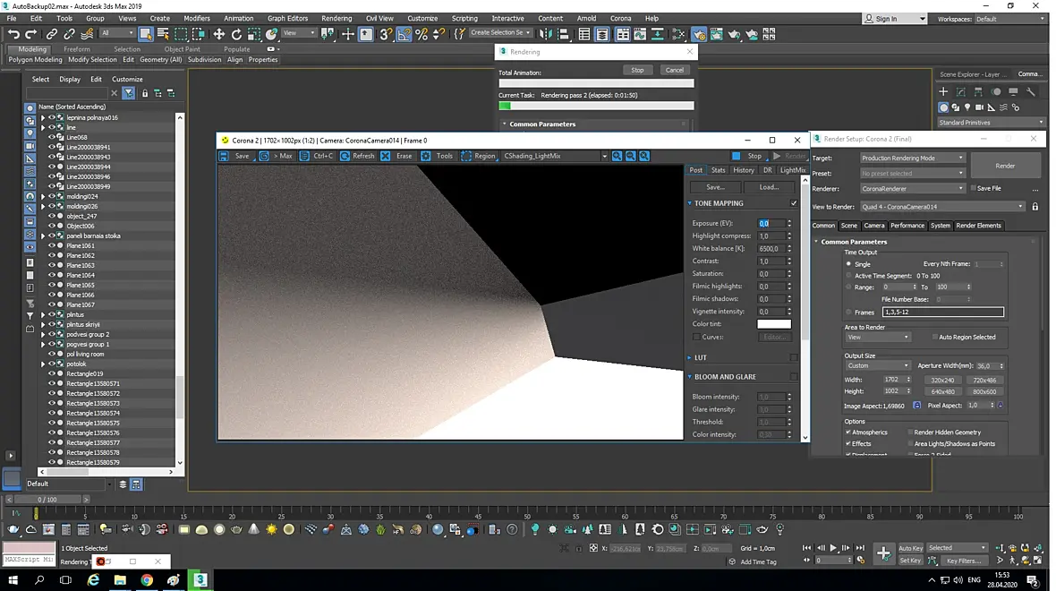Open the Rendering menu

336,18
